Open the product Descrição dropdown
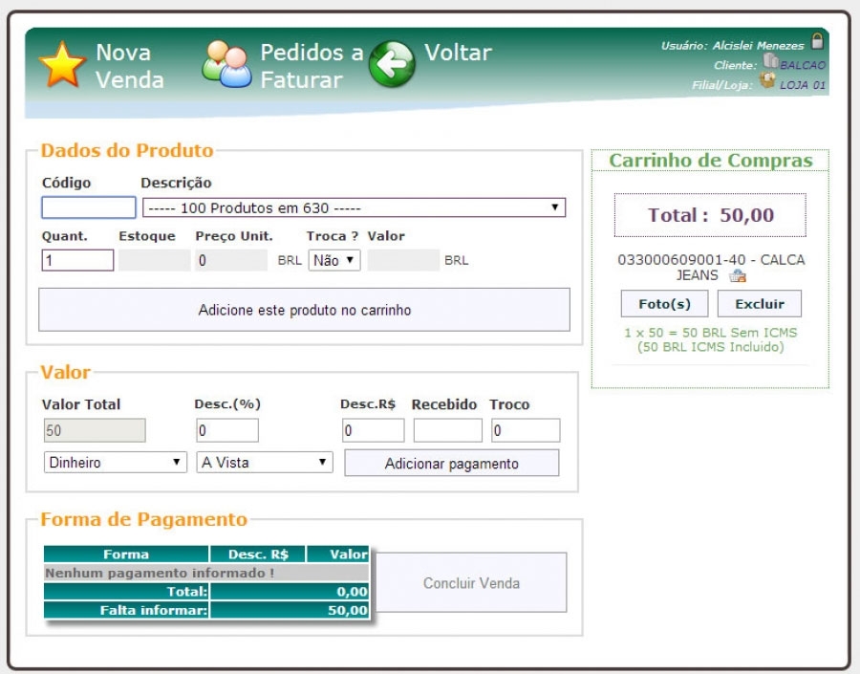Screen dimensions: 860x674 (354, 207)
